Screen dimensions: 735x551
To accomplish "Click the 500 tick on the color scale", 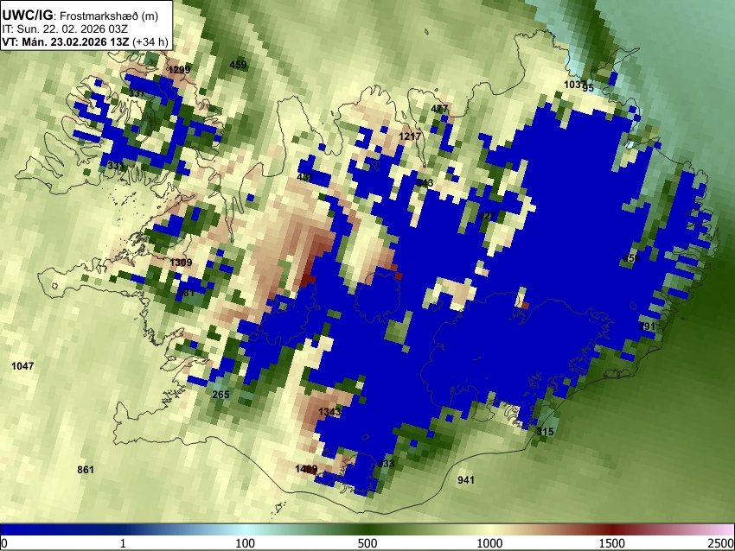I will [x=367, y=543].
